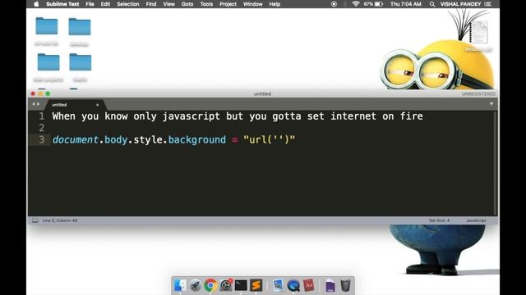Close the untitled tab
The height and width of the screenshot is (295, 526).
click(97, 105)
